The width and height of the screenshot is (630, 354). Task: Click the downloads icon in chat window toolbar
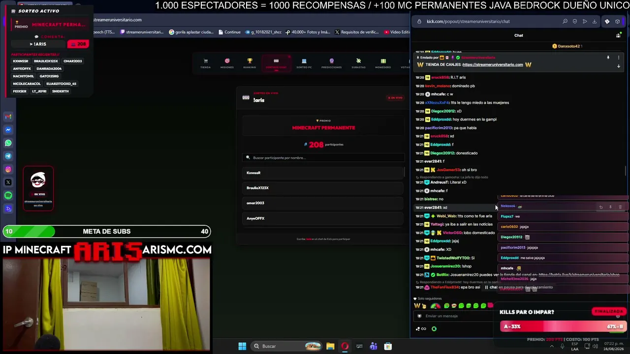(x=595, y=21)
